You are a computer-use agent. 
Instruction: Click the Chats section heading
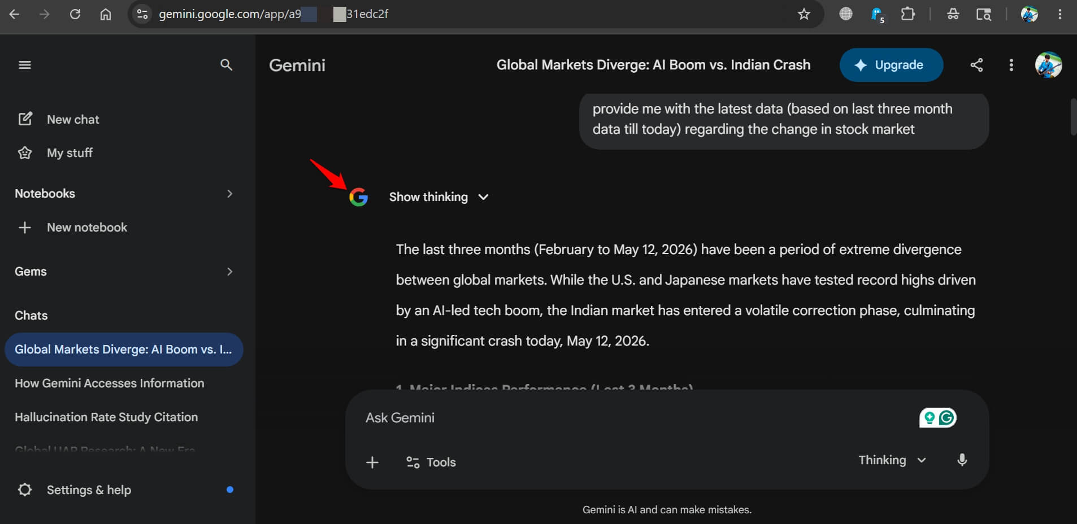point(31,316)
